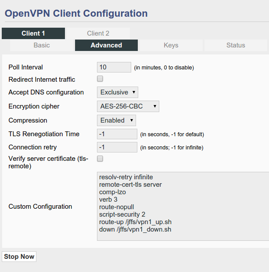
Task: Click the Poll Interval input field
Action: click(x=114, y=67)
